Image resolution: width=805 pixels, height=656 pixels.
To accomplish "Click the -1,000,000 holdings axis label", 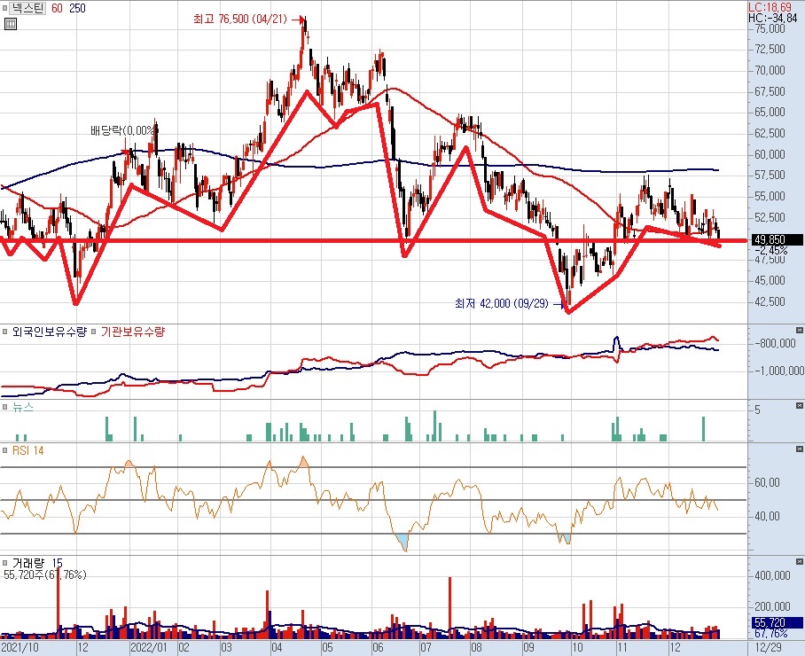I will click(x=778, y=371).
